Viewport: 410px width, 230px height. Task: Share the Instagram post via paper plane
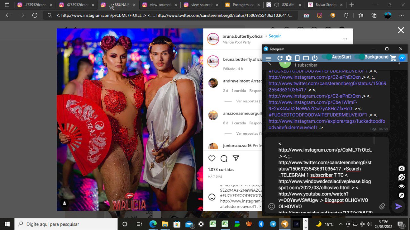[x=236, y=158]
